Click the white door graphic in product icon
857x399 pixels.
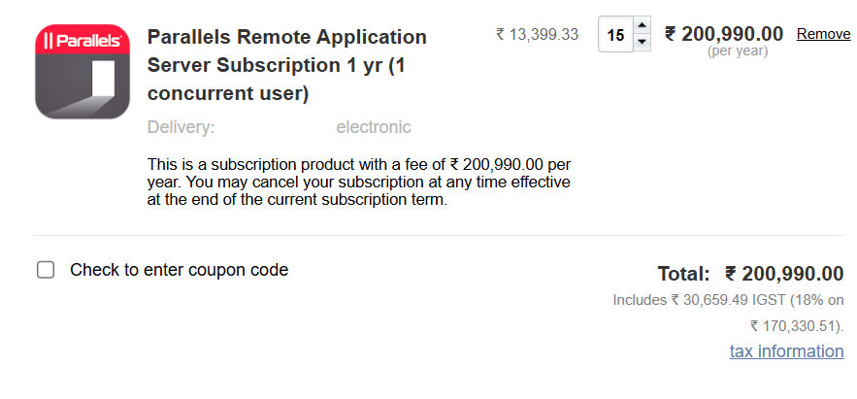point(102,80)
